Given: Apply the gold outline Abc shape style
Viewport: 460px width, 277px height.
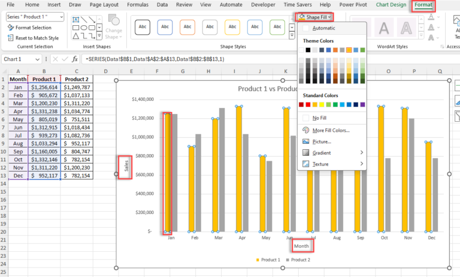Looking at the screenshot, I should click(232, 27).
